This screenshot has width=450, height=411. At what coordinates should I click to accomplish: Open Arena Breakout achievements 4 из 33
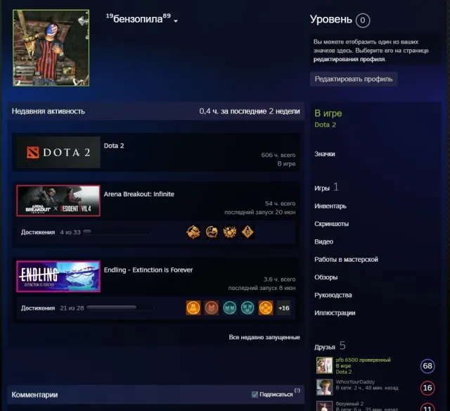tap(51, 232)
